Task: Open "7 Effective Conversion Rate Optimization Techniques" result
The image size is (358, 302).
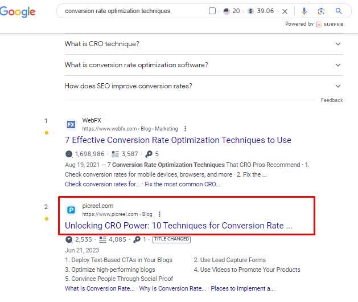Action: pyautogui.click(x=178, y=140)
